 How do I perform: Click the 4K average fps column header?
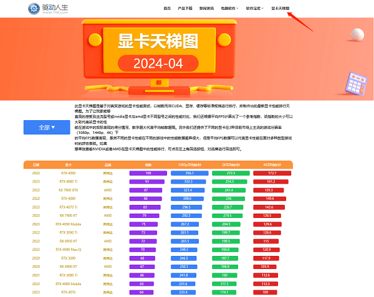(272, 165)
